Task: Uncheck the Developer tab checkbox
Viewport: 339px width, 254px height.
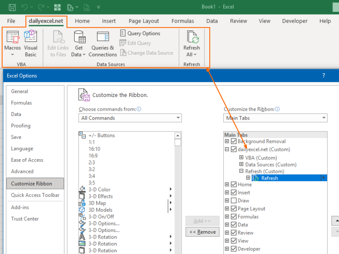Action: pos(234,249)
